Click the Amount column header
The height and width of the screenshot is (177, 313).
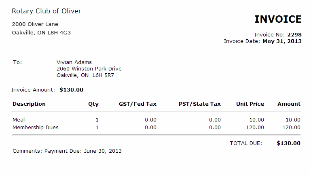tap(289, 104)
